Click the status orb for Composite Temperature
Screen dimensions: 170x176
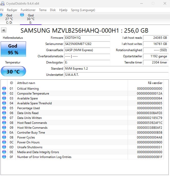tap(4, 94)
